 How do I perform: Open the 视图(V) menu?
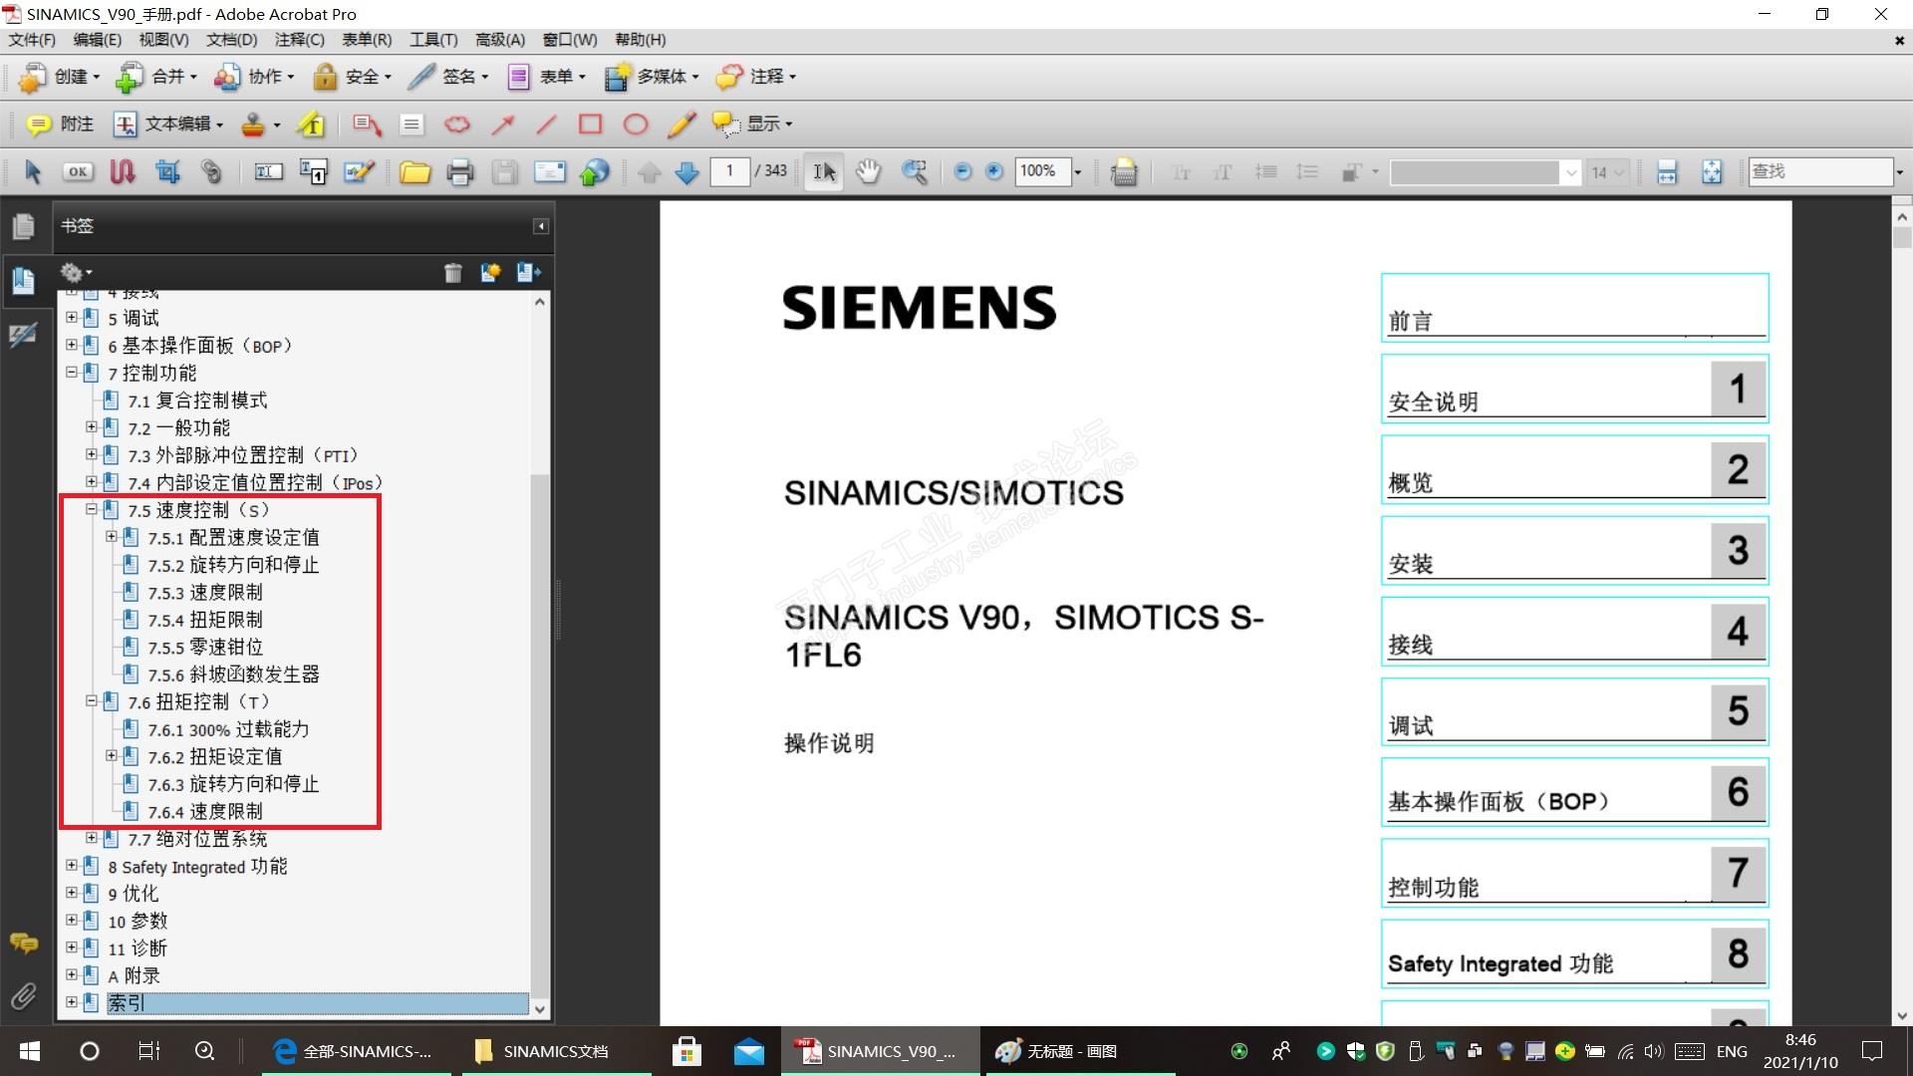[x=163, y=40]
